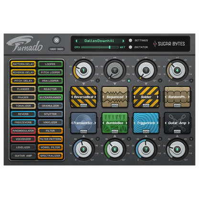Screen dimensions: 199x199
Task: Choose Looper effect
Action: 50,64
